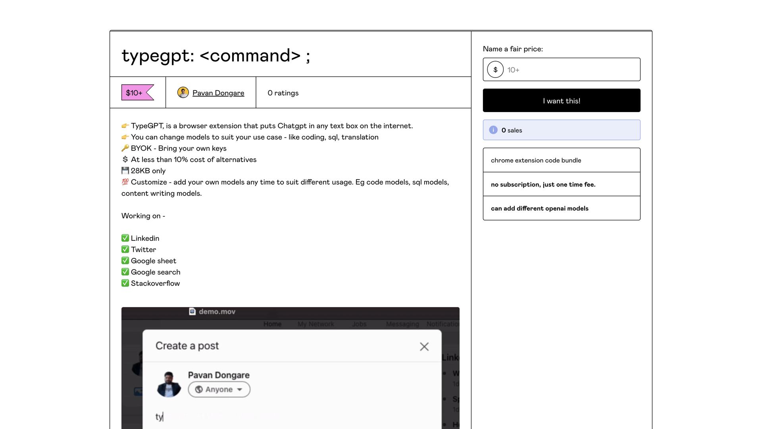Click the globe icon in Anyone button
The height and width of the screenshot is (429, 762).
(199, 389)
